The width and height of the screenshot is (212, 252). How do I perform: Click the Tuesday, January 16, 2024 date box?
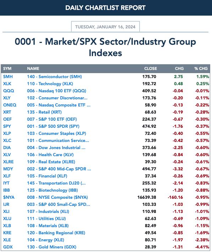click(105, 27)
